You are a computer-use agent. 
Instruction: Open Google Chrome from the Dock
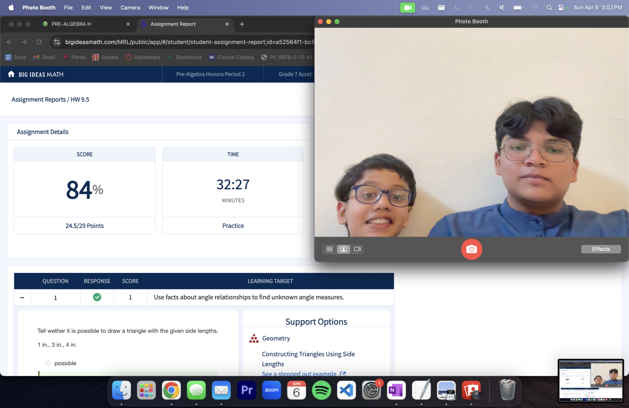172,390
